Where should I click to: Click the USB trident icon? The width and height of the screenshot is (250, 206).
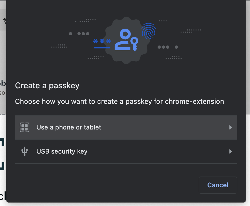[x=25, y=151]
